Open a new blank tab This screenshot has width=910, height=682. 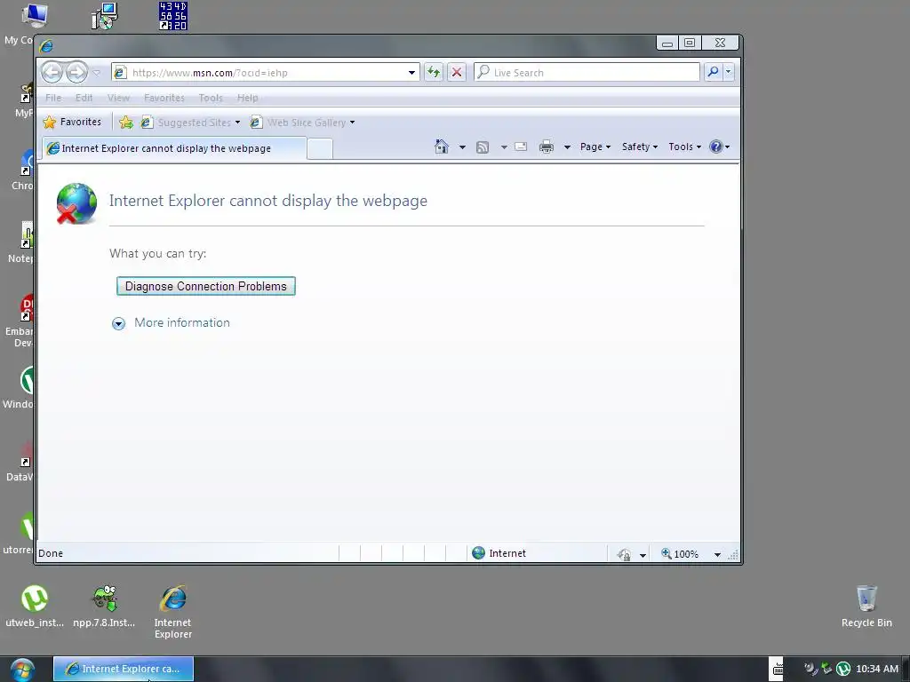320,149
